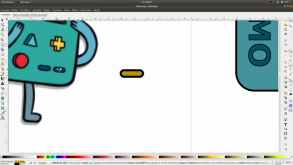Open the Camada menu

click(37, 10)
